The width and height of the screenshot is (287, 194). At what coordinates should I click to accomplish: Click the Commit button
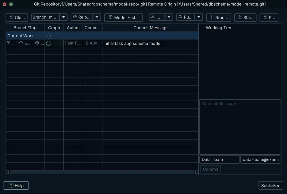pyautogui.click(x=210, y=169)
